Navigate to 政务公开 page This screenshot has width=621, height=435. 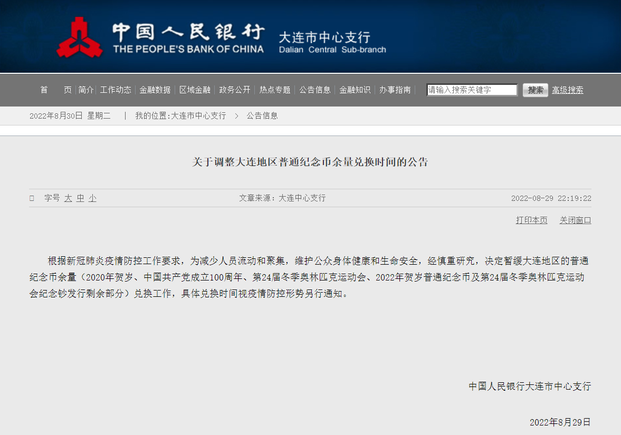(235, 90)
